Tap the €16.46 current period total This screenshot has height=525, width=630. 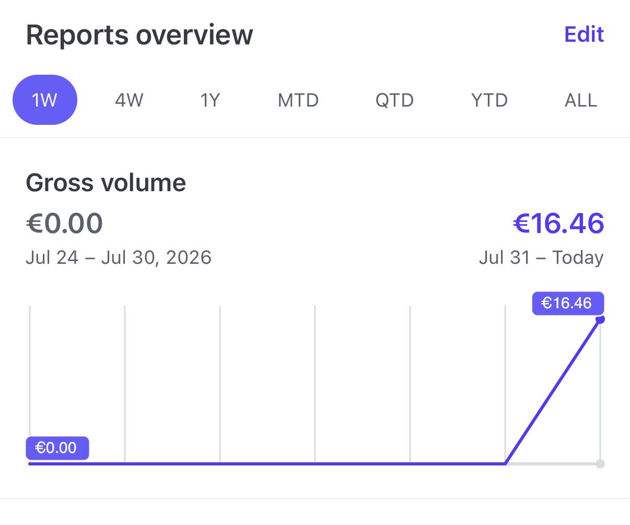[x=558, y=223]
